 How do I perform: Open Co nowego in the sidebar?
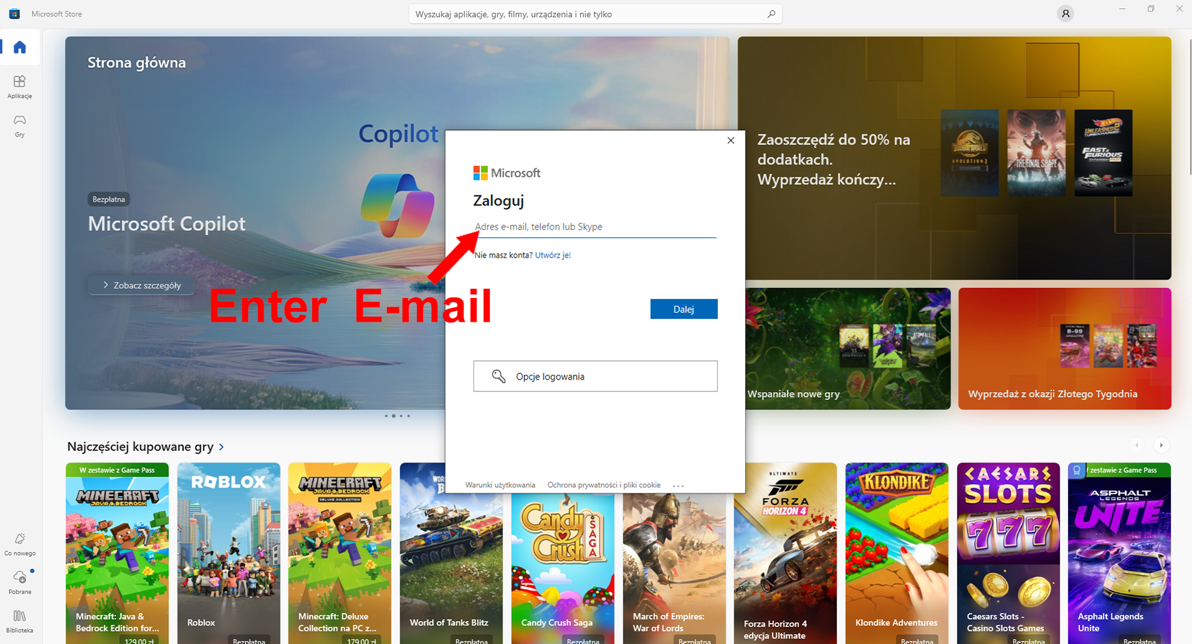point(20,544)
